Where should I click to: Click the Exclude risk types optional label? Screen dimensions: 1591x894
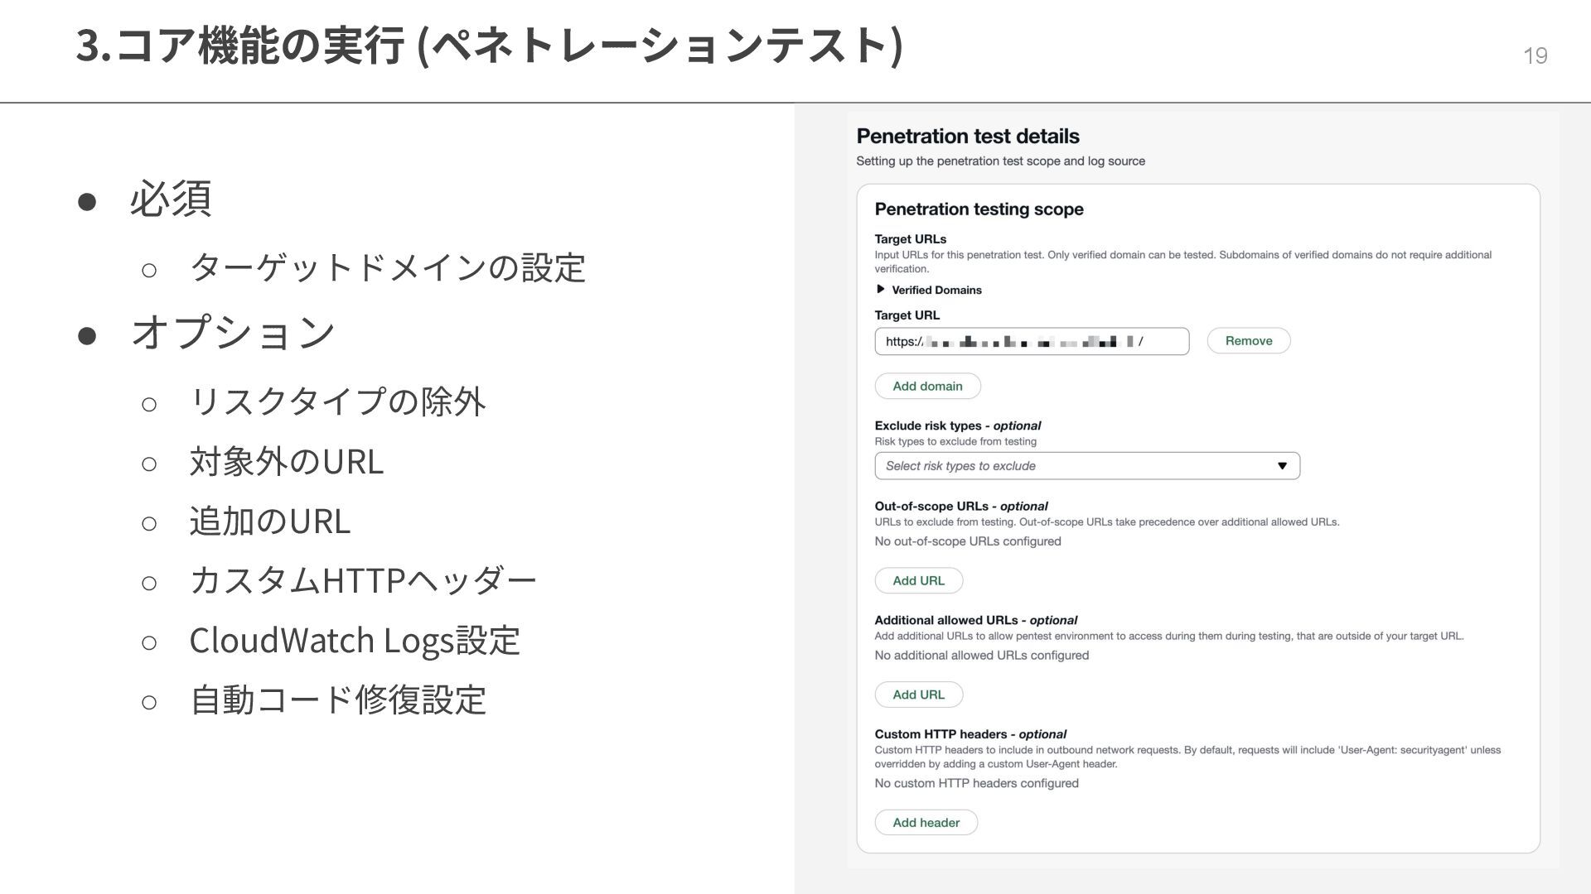point(957,426)
